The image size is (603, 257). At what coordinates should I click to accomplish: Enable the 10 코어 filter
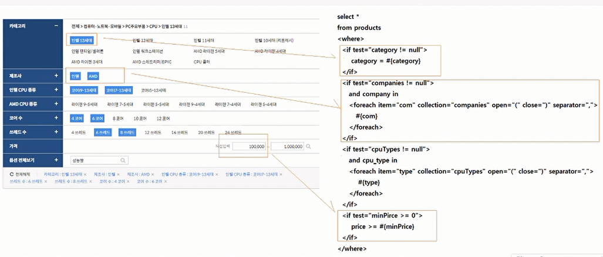click(141, 119)
